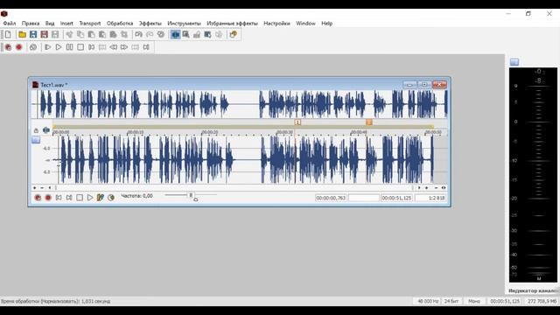Click the horizontal scrollbar under the waveform
The height and width of the screenshot is (315, 560).
click(234, 187)
